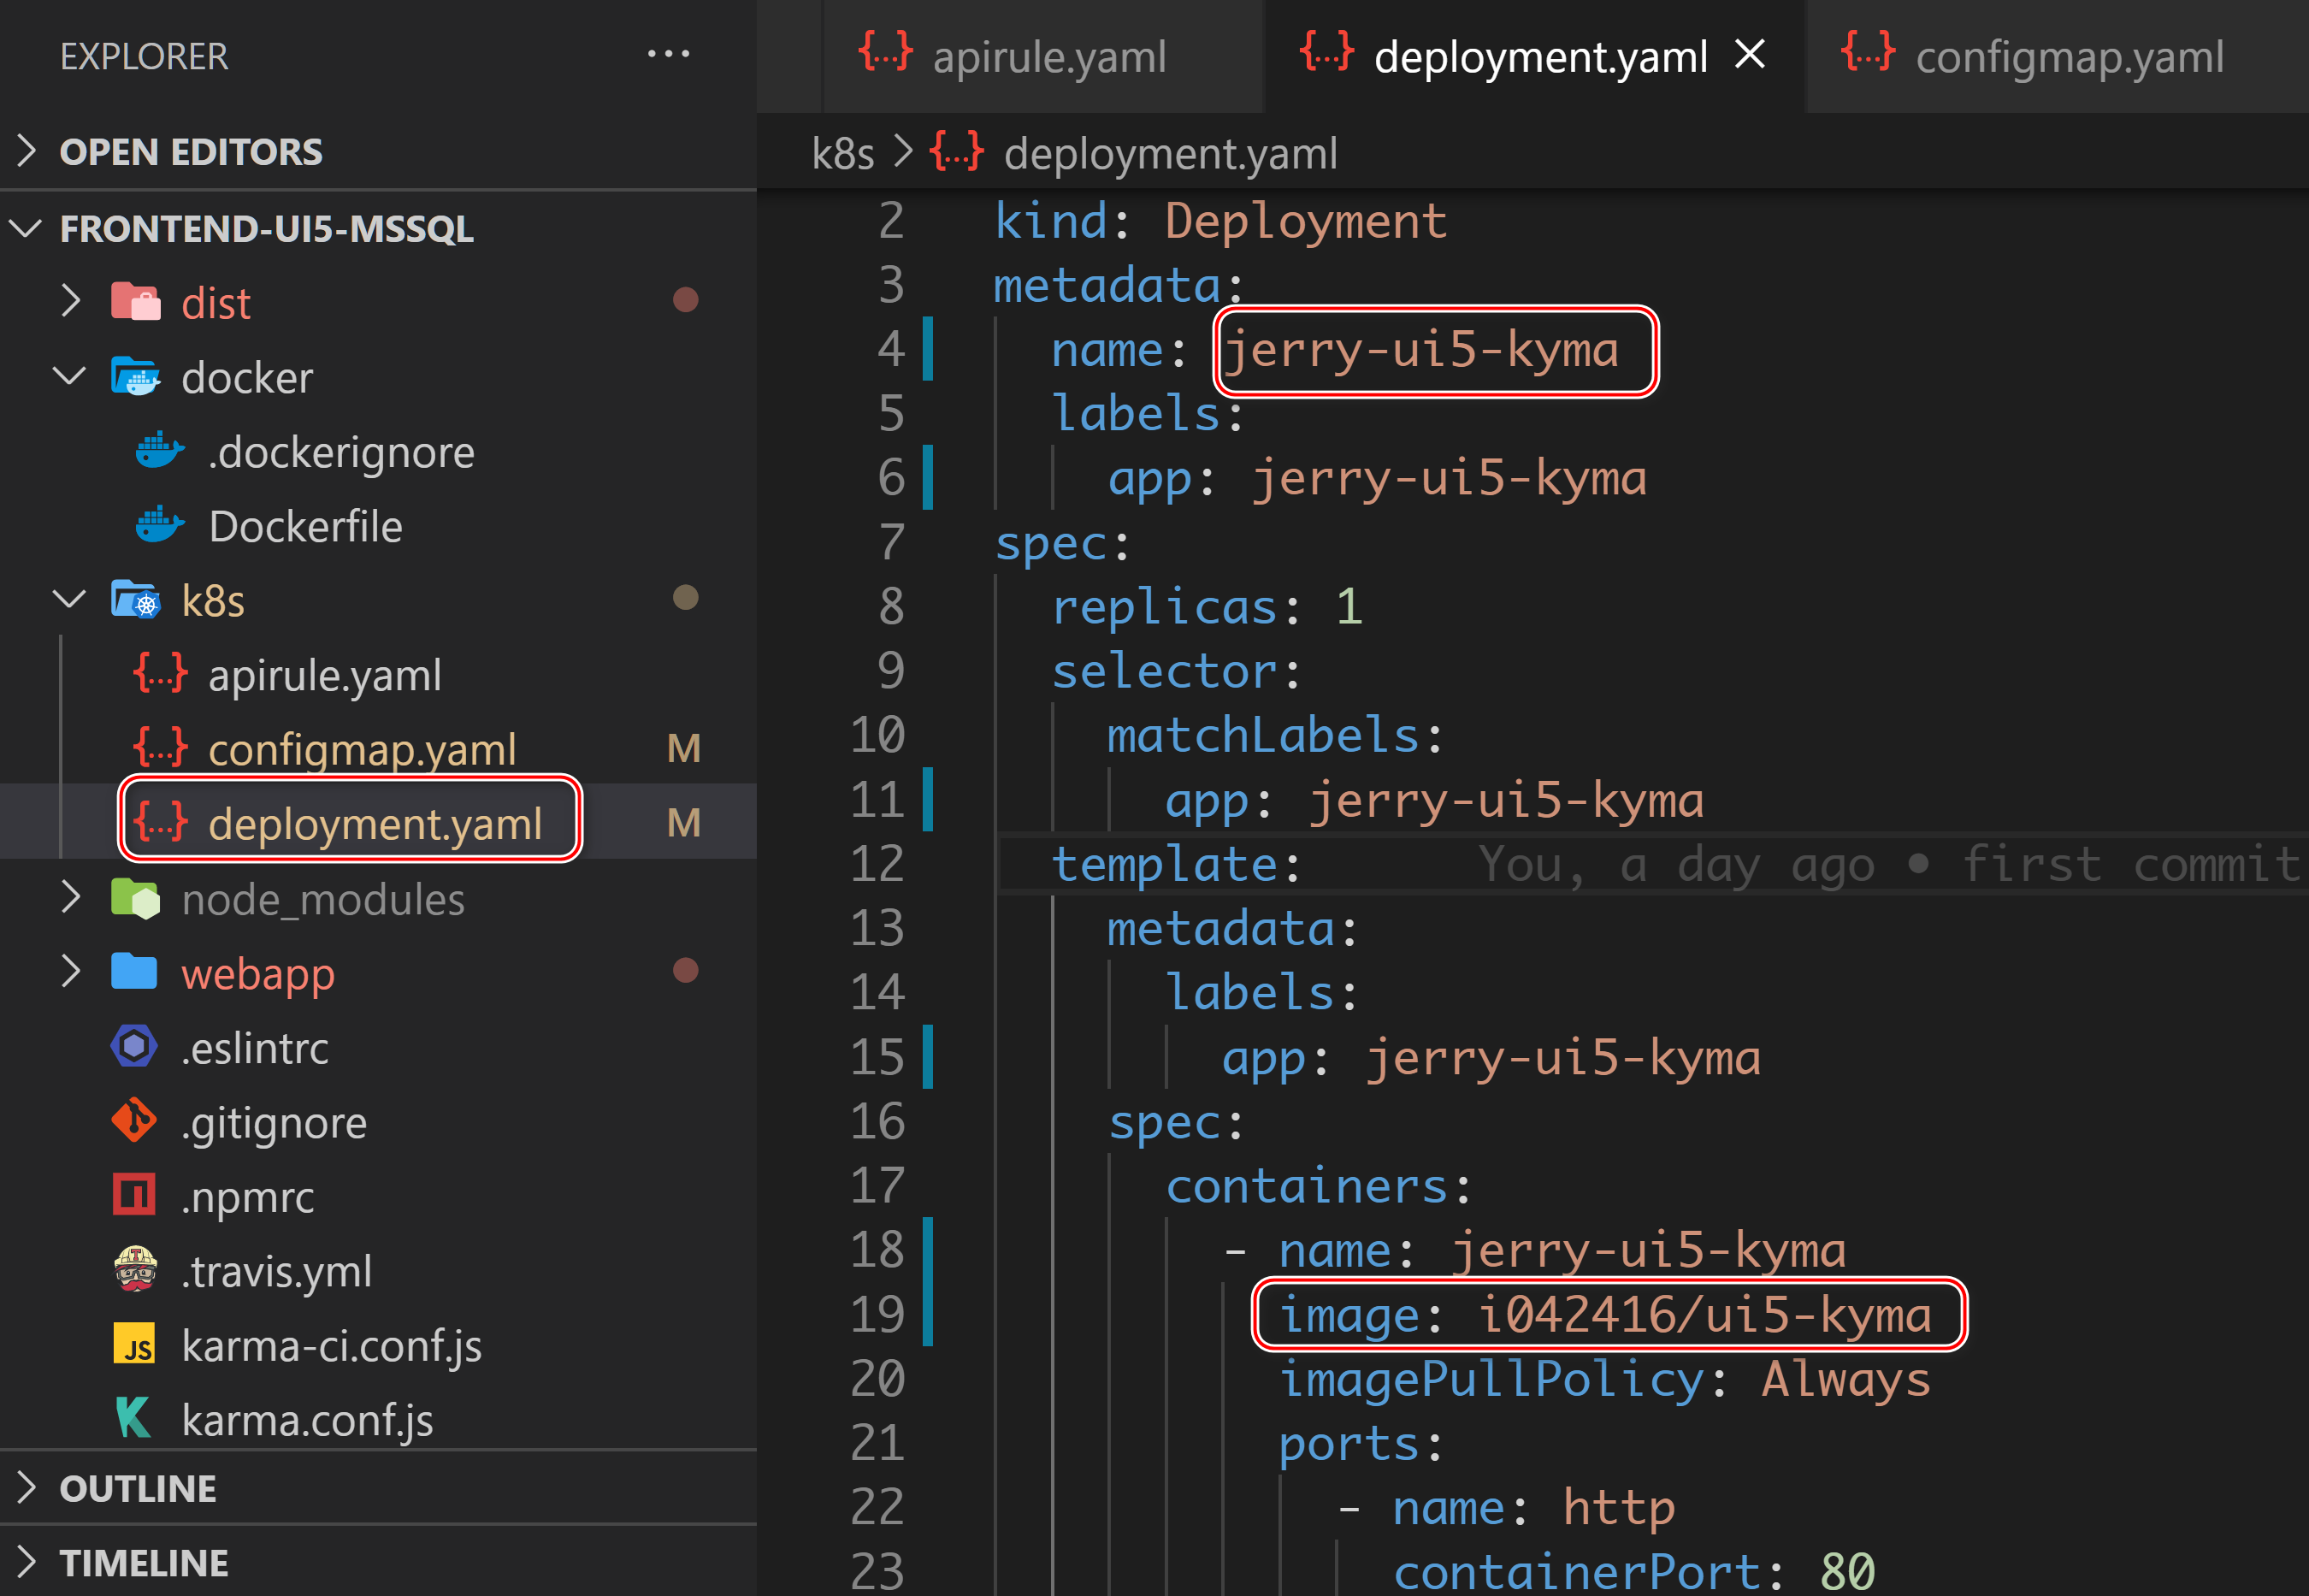Close the deployment.yaml editor tab
This screenshot has width=2309, height=1596.
[1751, 54]
